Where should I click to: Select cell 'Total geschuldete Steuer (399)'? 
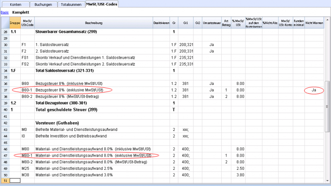coord(94,110)
